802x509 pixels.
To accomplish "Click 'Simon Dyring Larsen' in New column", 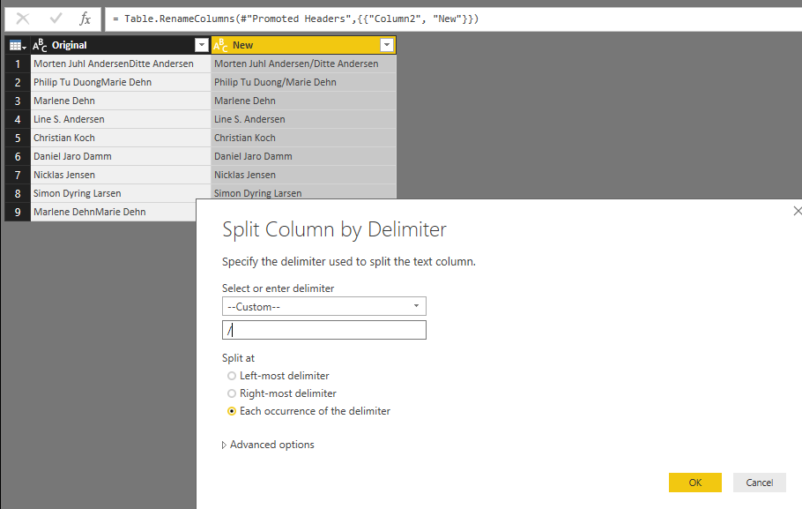I will click(303, 192).
